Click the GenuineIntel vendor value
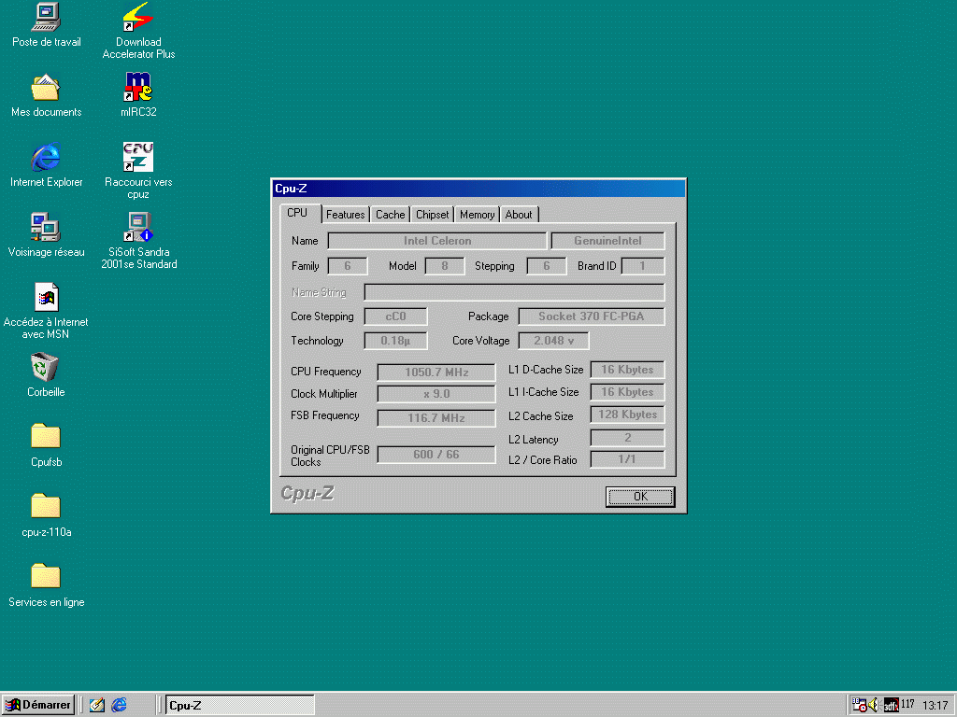 coord(607,241)
